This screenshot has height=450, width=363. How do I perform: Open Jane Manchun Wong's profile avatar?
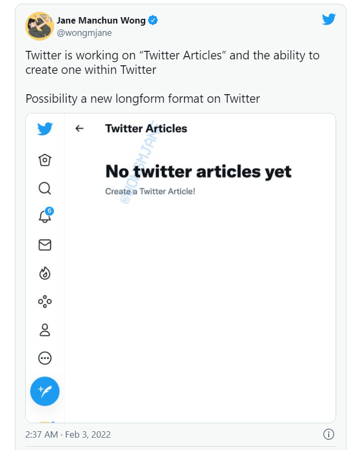(x=40, y=26)
